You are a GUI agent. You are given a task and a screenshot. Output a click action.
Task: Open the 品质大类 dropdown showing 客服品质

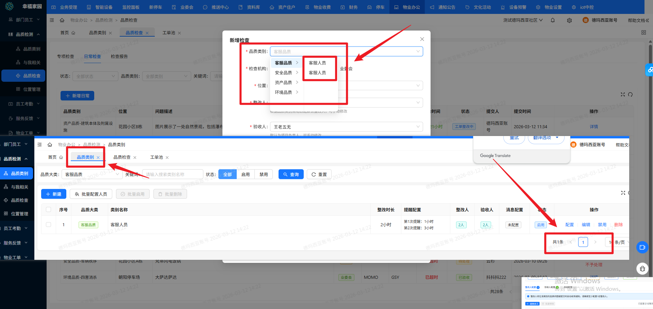coord(92,174)
